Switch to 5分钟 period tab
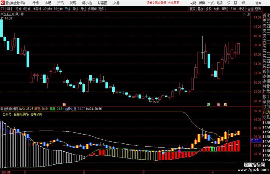The width and height of the screenshot is (270, 174). [27, 9]
